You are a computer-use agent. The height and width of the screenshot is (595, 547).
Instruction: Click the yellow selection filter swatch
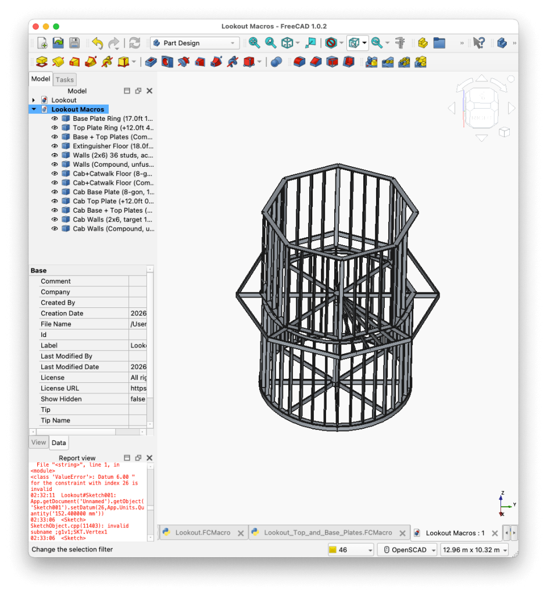pos(333,550)
